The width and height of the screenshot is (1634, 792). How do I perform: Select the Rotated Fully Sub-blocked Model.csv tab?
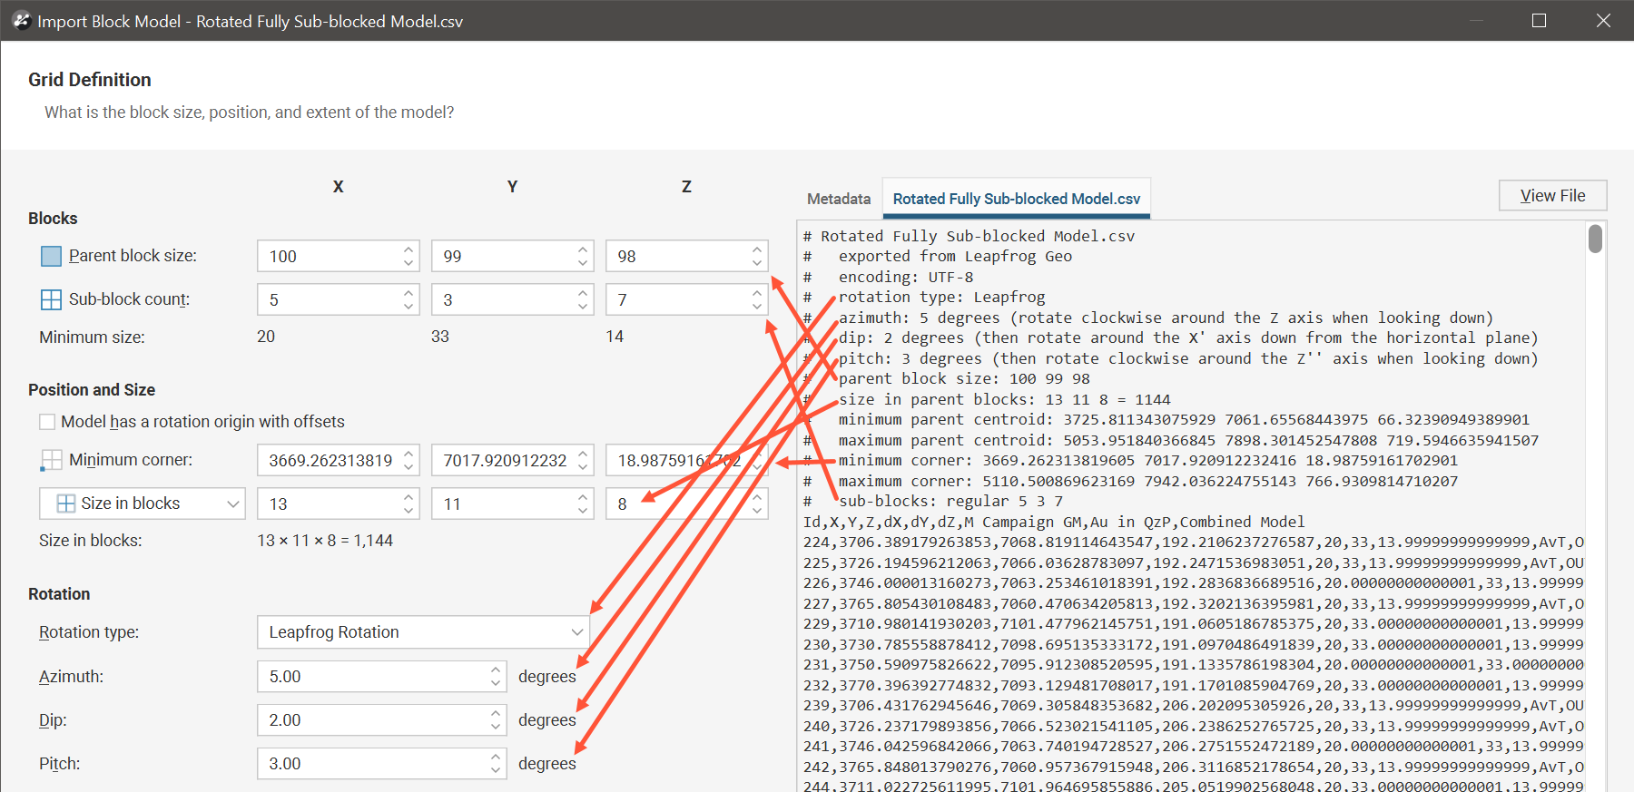(x=1016, y=199)
